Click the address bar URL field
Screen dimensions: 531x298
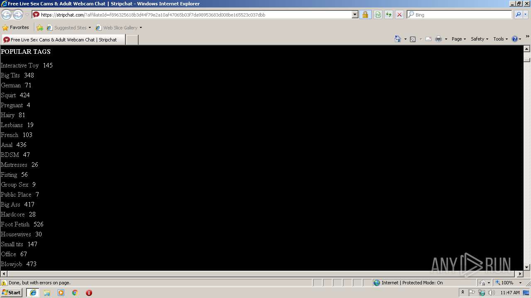[195, 14]
